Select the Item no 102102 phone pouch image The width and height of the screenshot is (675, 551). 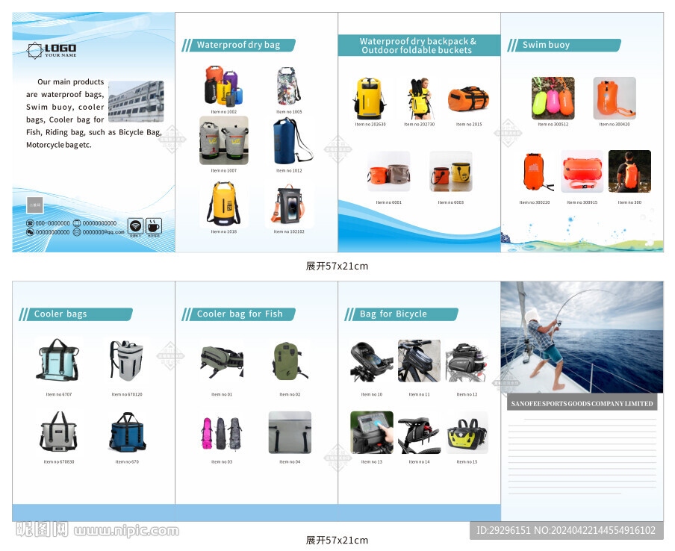(x=289, y=205)
